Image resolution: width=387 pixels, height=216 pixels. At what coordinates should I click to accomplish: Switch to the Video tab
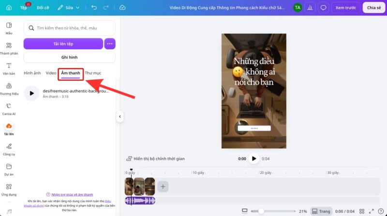51,73
